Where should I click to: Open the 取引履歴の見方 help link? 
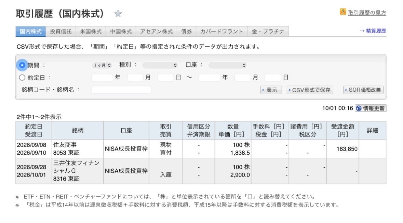coord(367,13)
